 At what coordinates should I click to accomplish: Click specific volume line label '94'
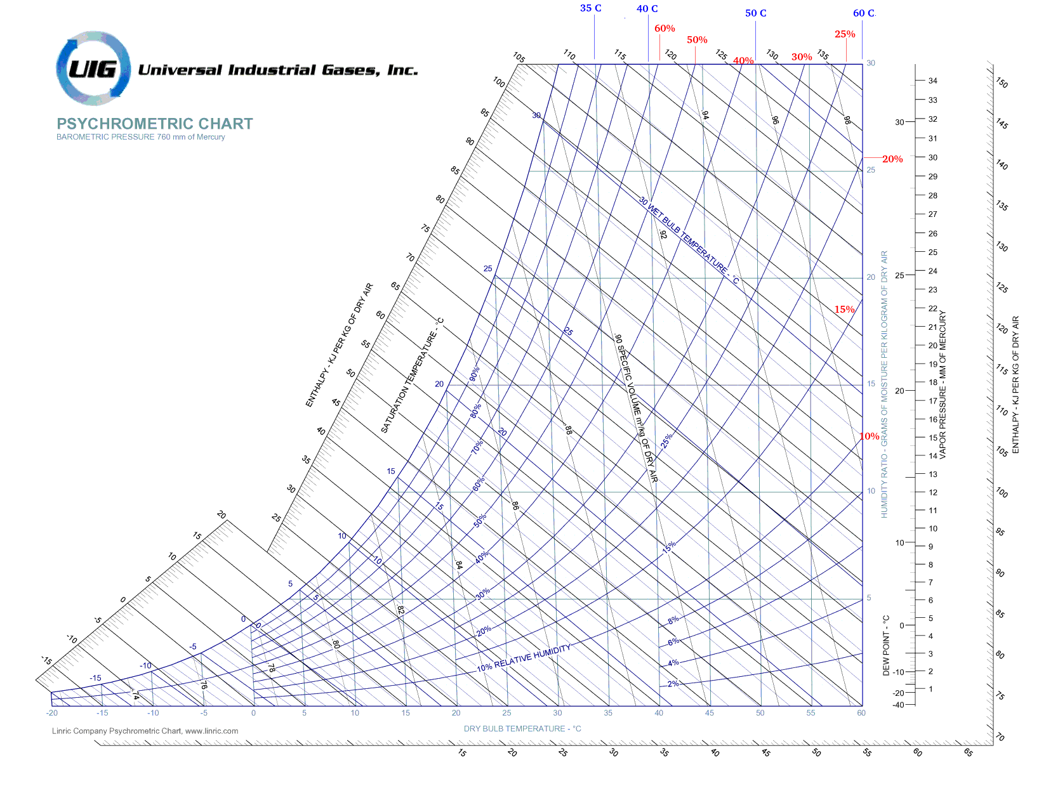click(x=705, y=115)
